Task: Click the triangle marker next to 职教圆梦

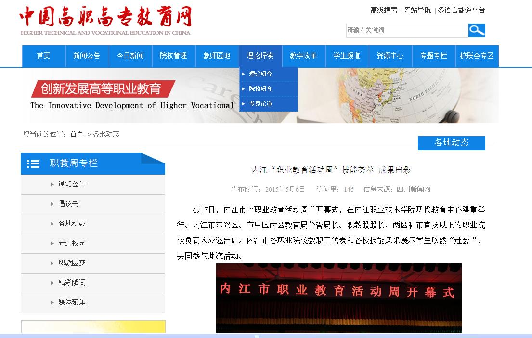Action: point(52,263)
